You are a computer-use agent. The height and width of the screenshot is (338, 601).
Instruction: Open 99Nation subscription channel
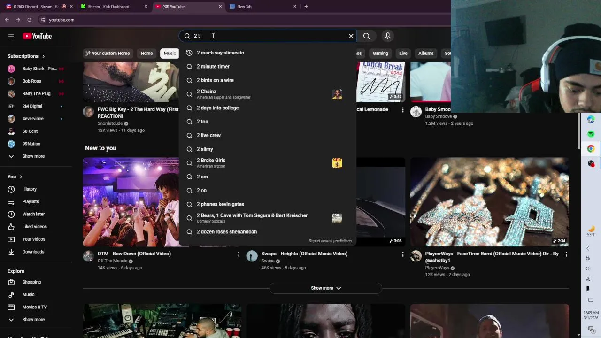36,144
